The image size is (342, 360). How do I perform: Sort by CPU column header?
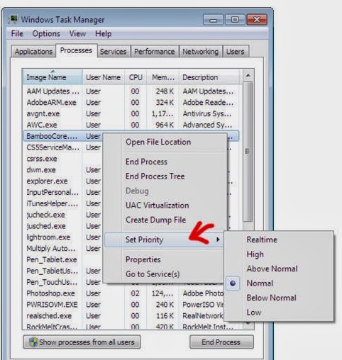pos(136,77)
